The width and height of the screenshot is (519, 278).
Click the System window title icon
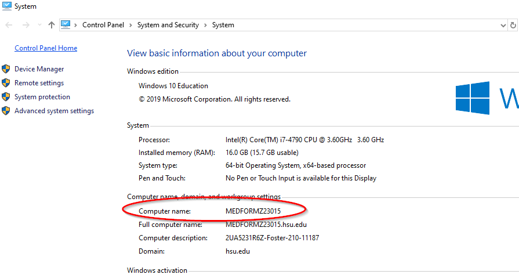6,6
